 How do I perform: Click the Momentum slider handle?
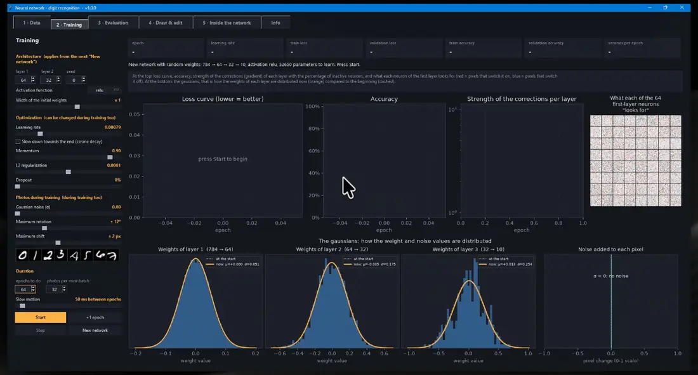[x=110, y=157]
